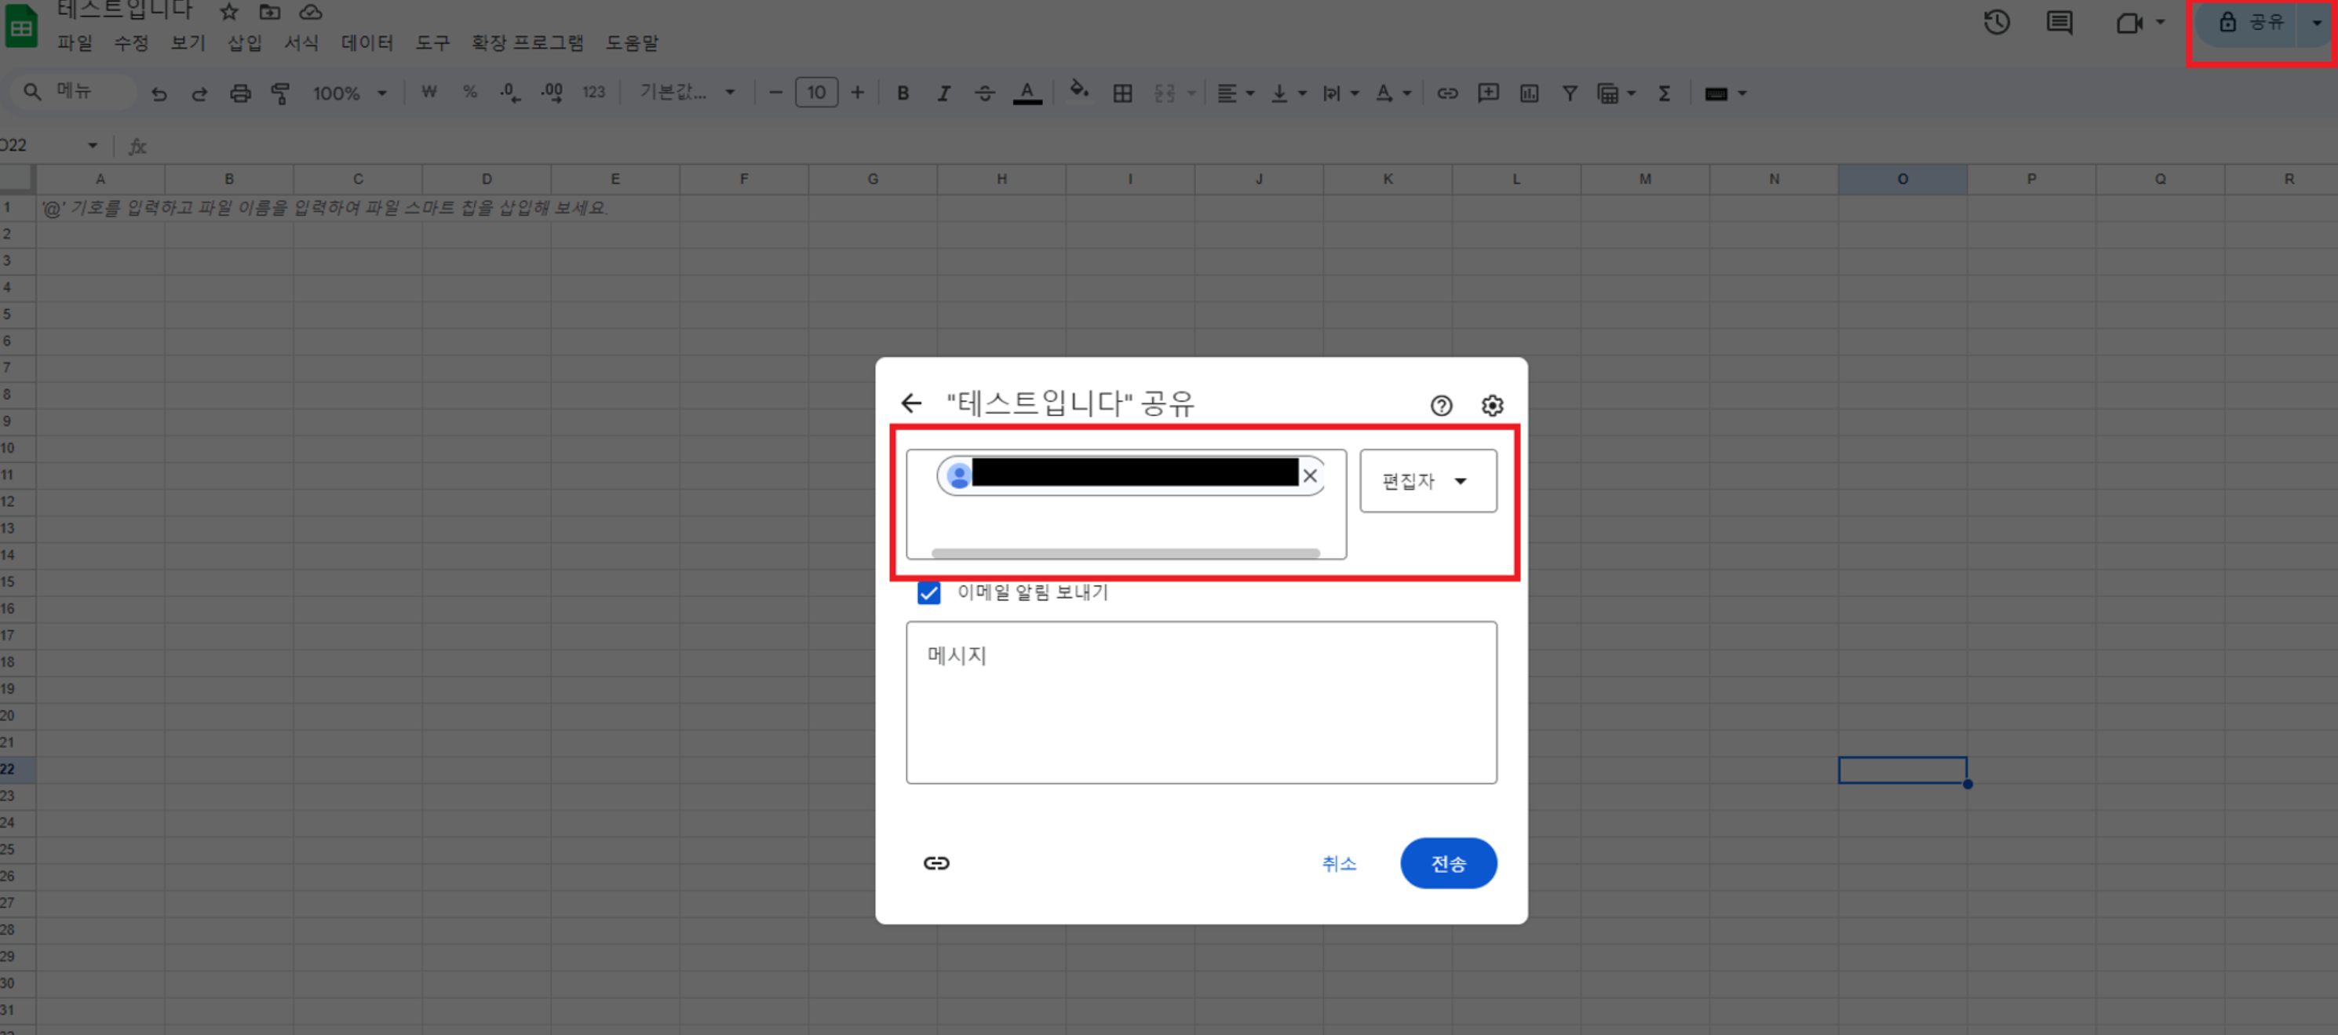
Task: Click the insert comment icon
Action: click(1489, 93)
